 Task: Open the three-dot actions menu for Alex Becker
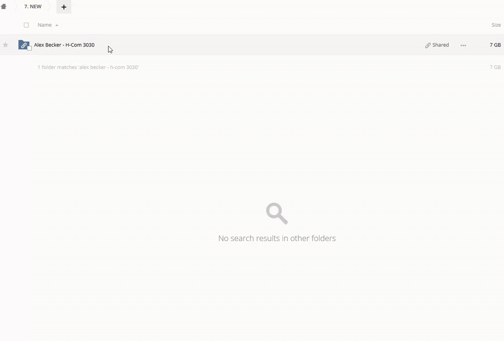pos(463,45)
